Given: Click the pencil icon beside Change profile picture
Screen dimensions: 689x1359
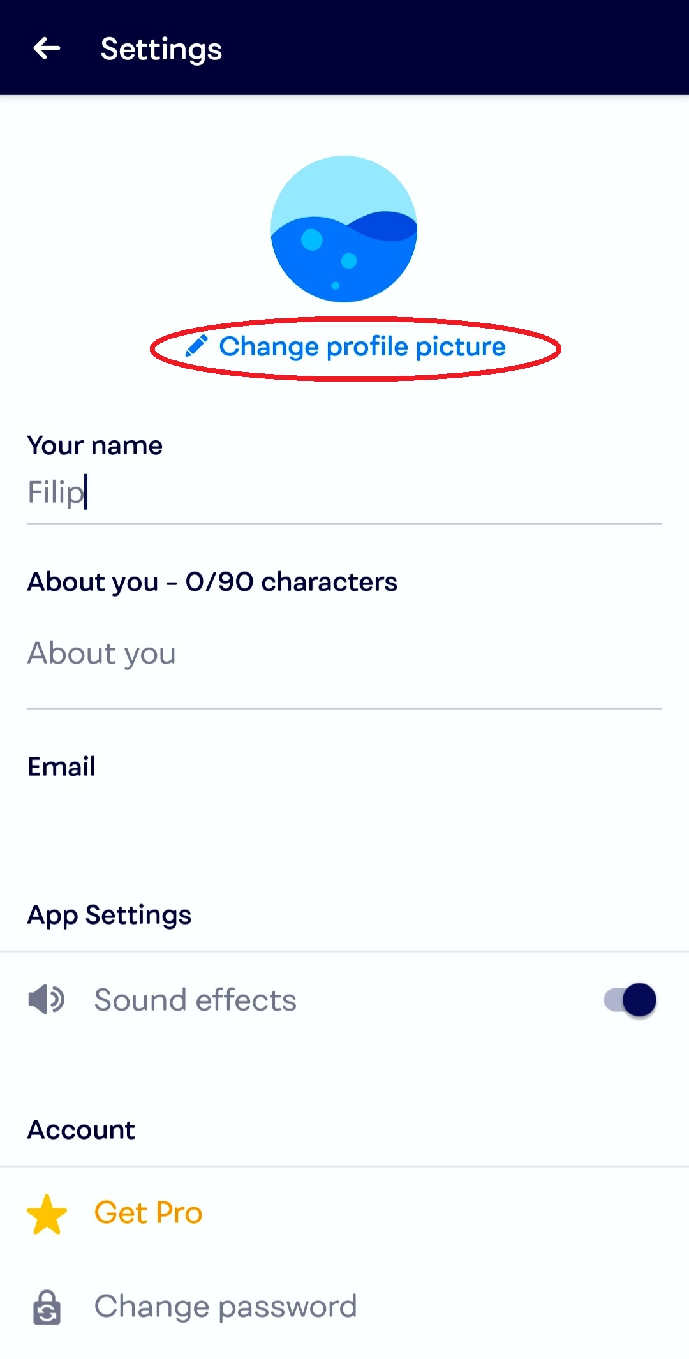Looking at the screenshot, I should click(196, 346).
